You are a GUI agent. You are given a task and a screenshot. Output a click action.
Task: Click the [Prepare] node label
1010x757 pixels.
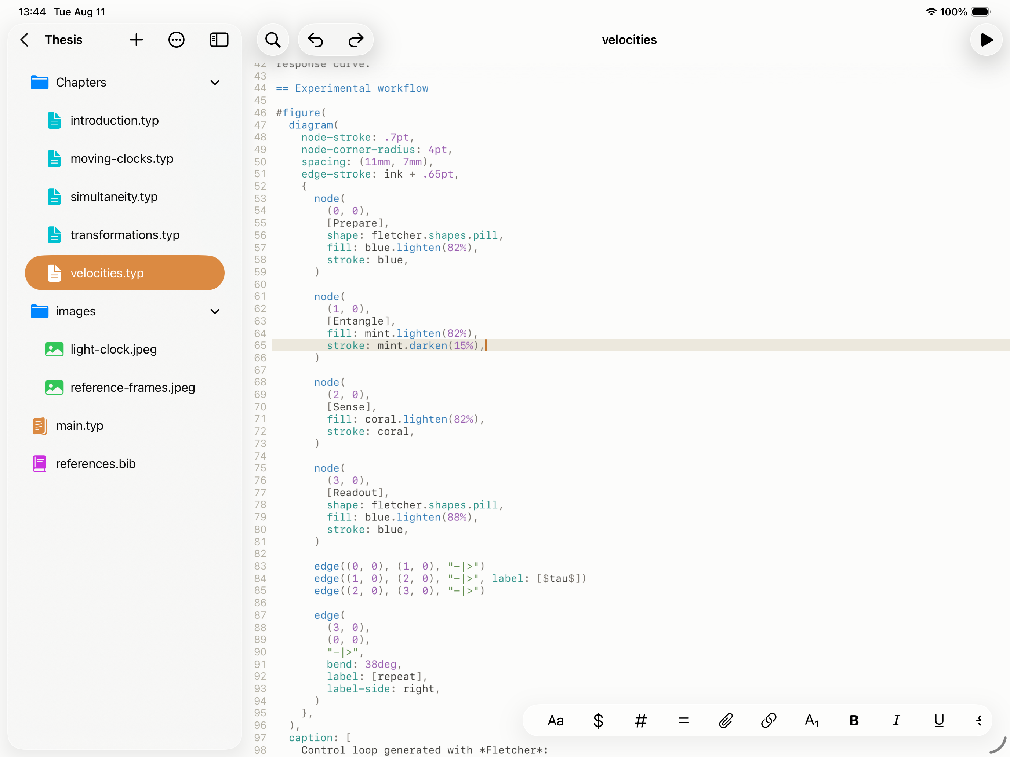click(357, 223)
